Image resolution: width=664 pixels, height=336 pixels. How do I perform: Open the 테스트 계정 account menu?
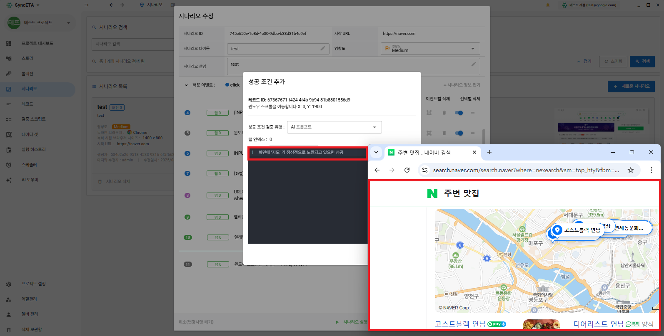589,5
